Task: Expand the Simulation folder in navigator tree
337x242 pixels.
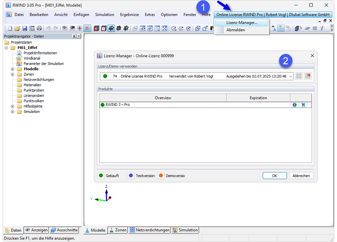Action: tap(12, 112)
